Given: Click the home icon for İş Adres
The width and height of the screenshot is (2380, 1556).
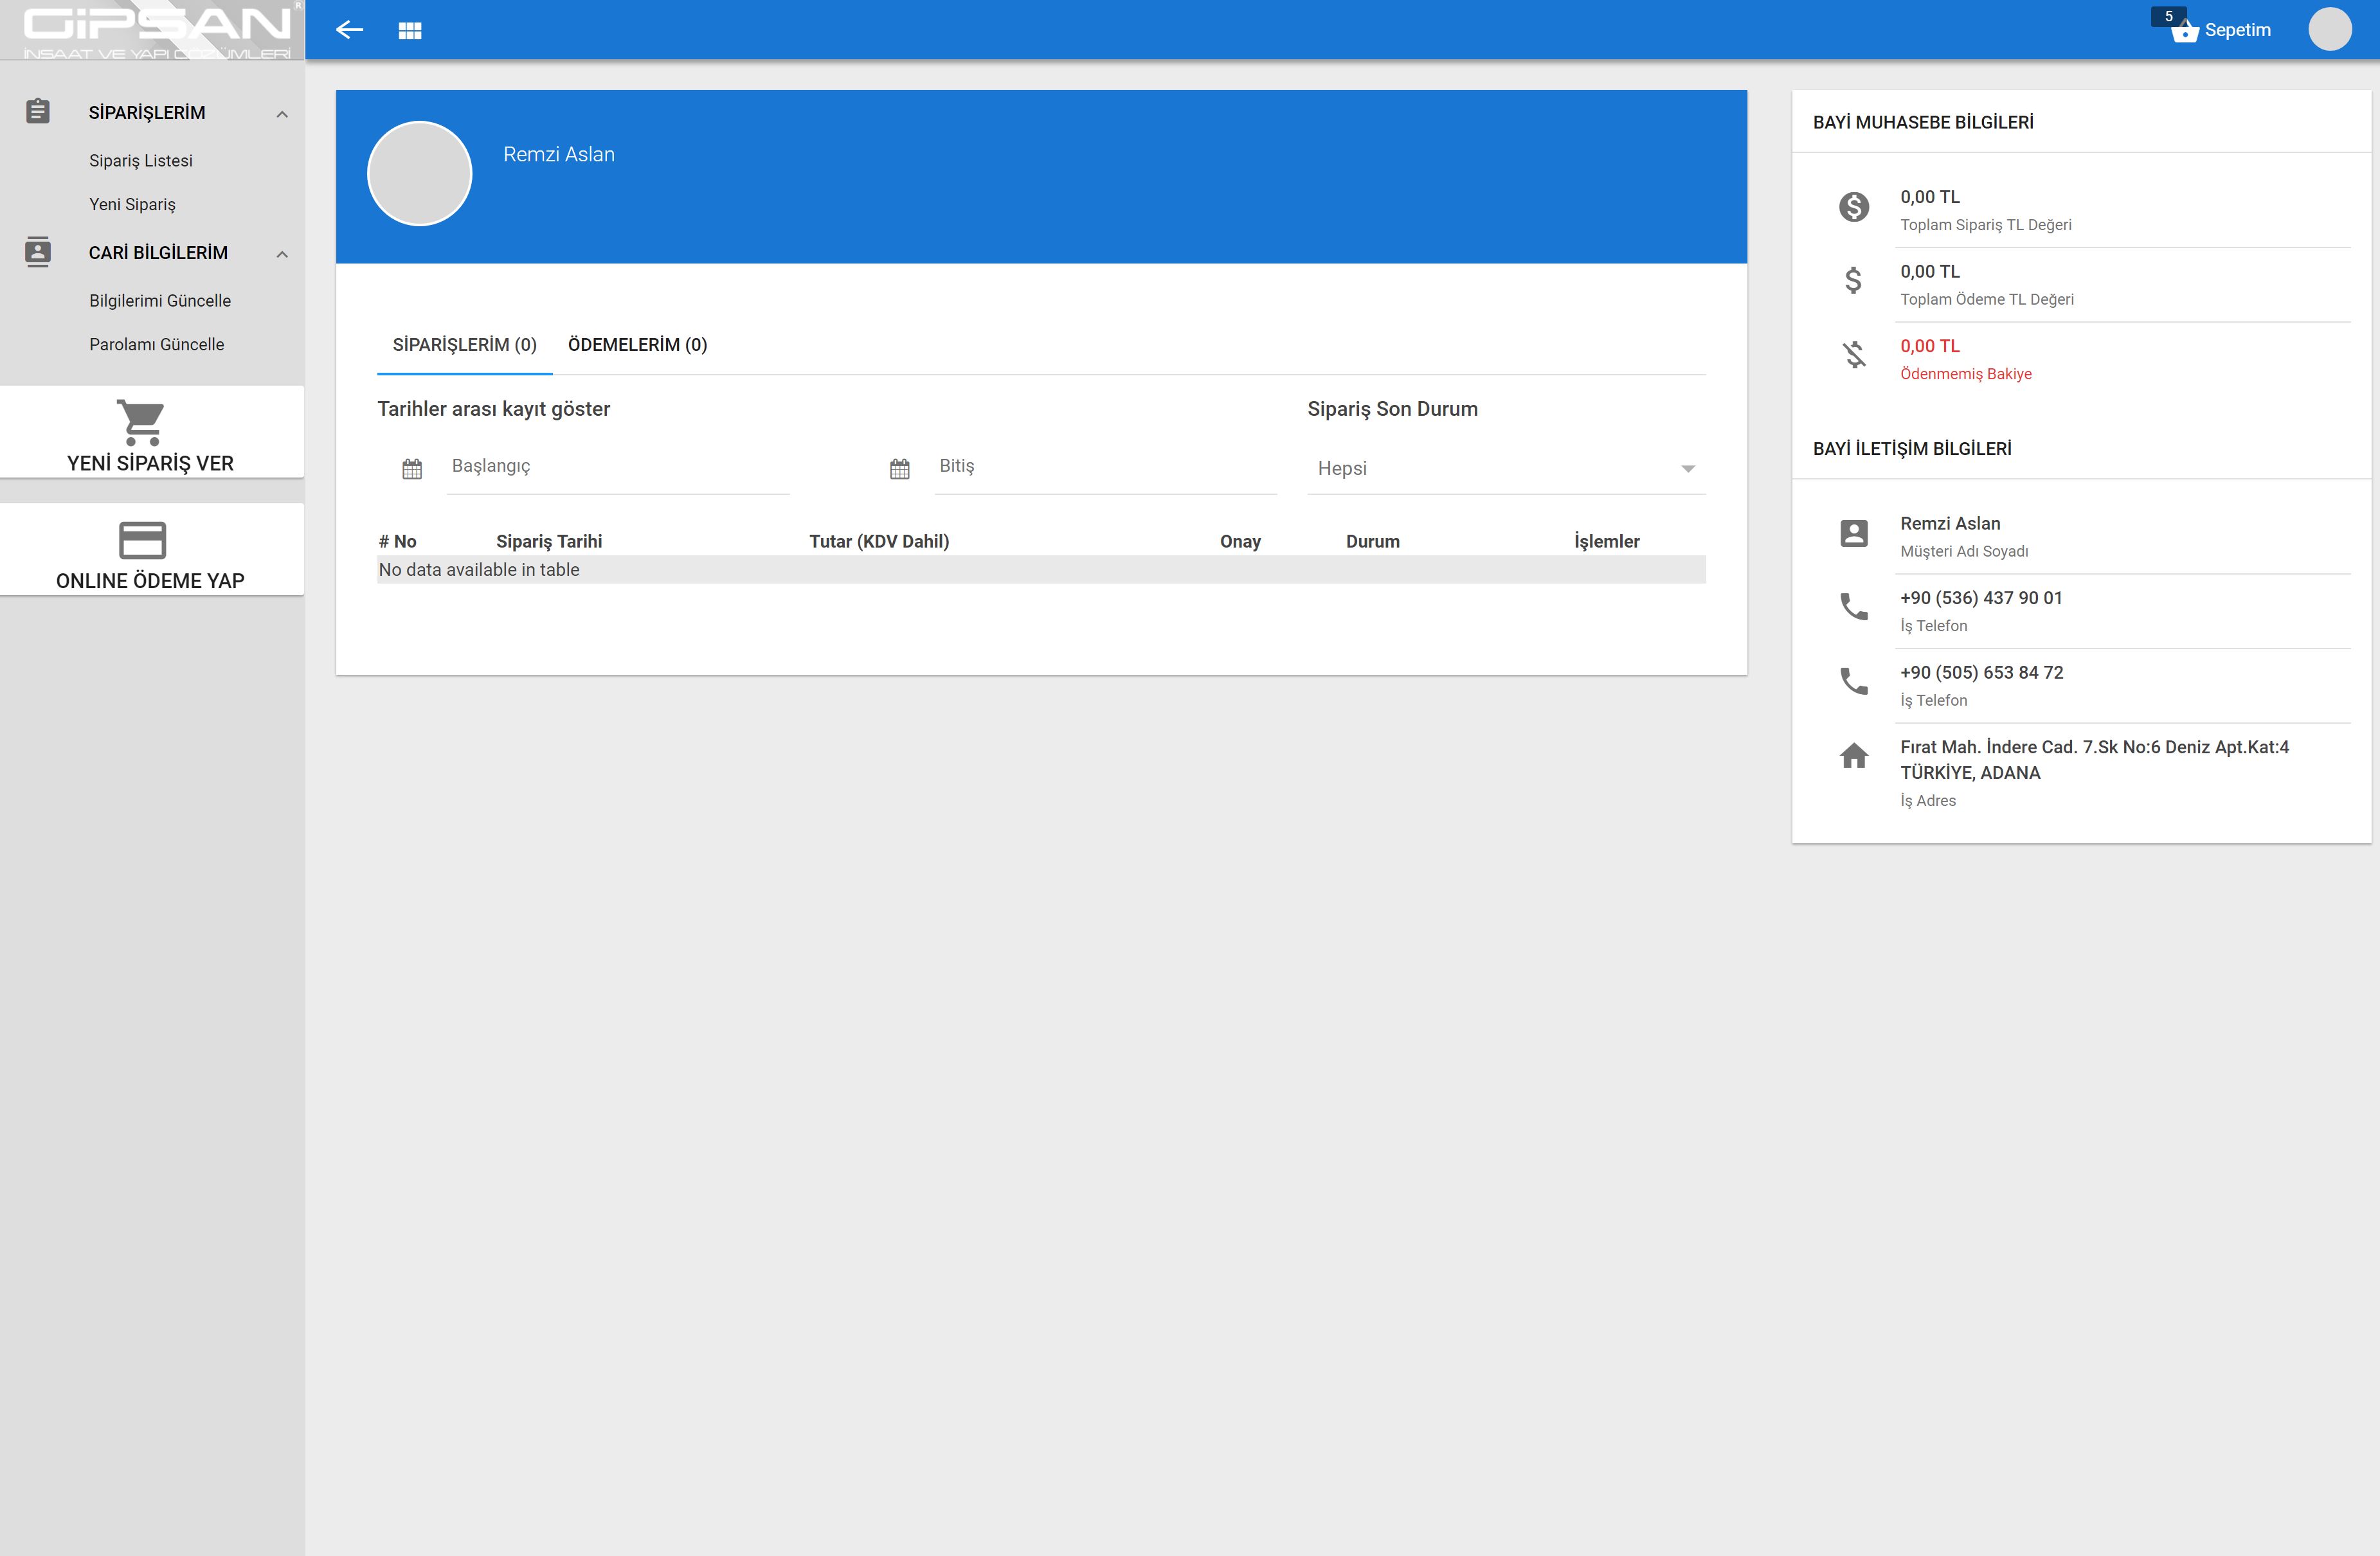Looking at the screenshot, I should [x=1854, y=755].
